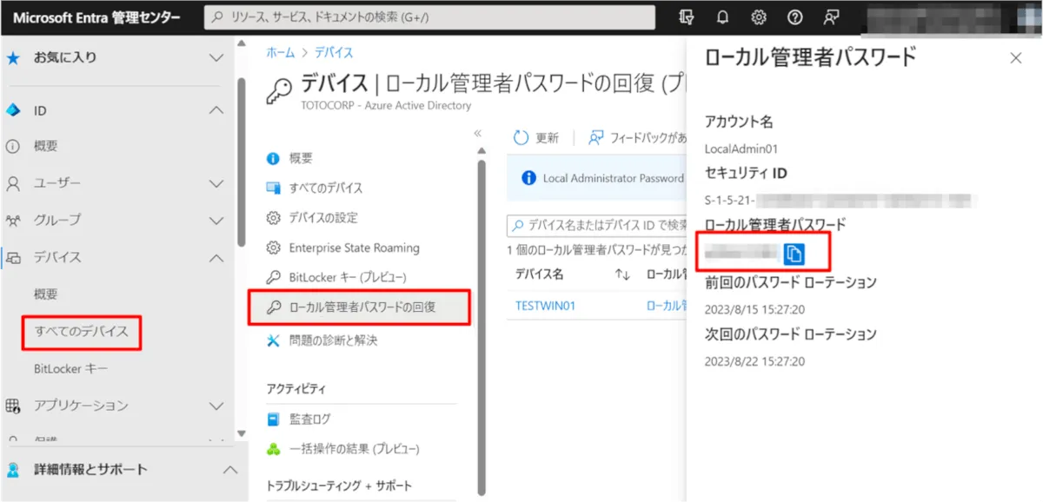This screenshot has height=502, width=1043.
Task: Click the アプリケーション grid icon
Action: pyautogui.click(x=13, y=406)
